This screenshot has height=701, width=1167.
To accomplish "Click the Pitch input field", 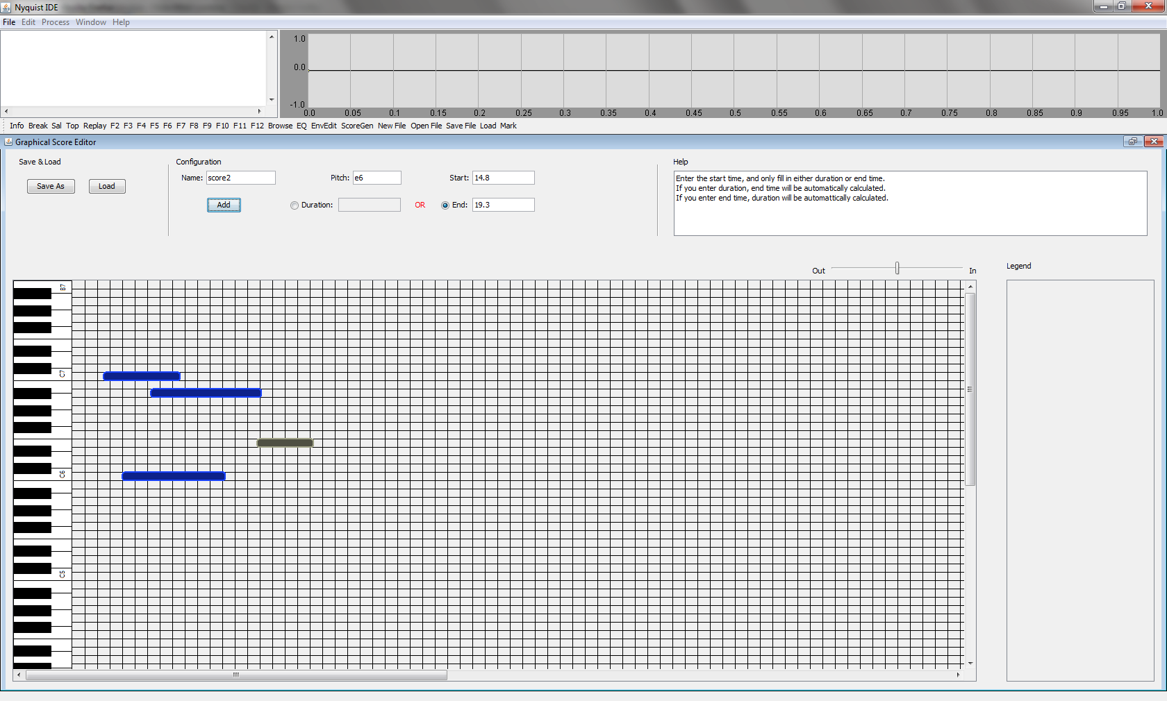I will click(x=376, y=178).
